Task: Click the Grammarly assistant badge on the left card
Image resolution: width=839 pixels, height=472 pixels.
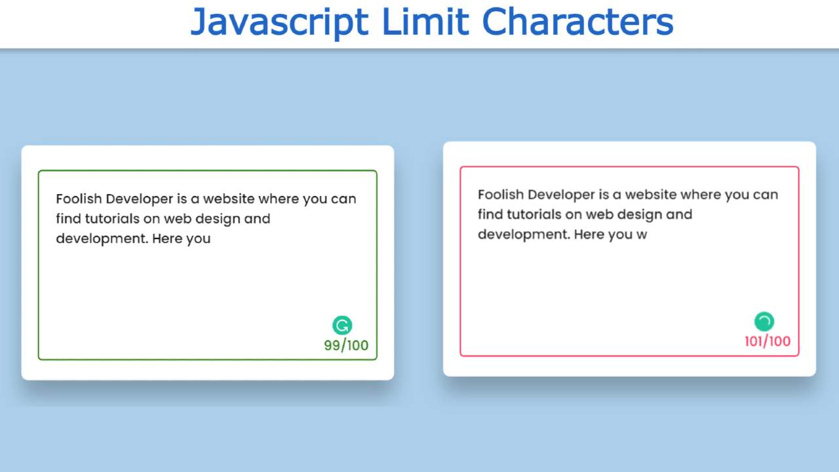Action: coord(341,324)
